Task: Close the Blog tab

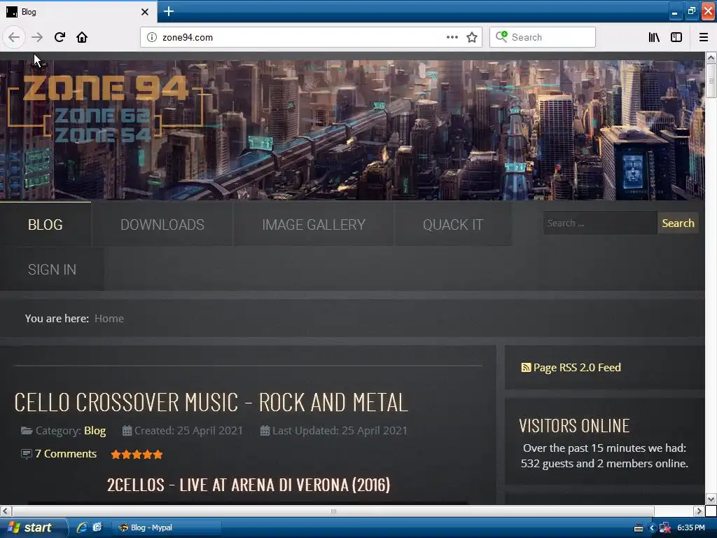Action: [144, 12]
